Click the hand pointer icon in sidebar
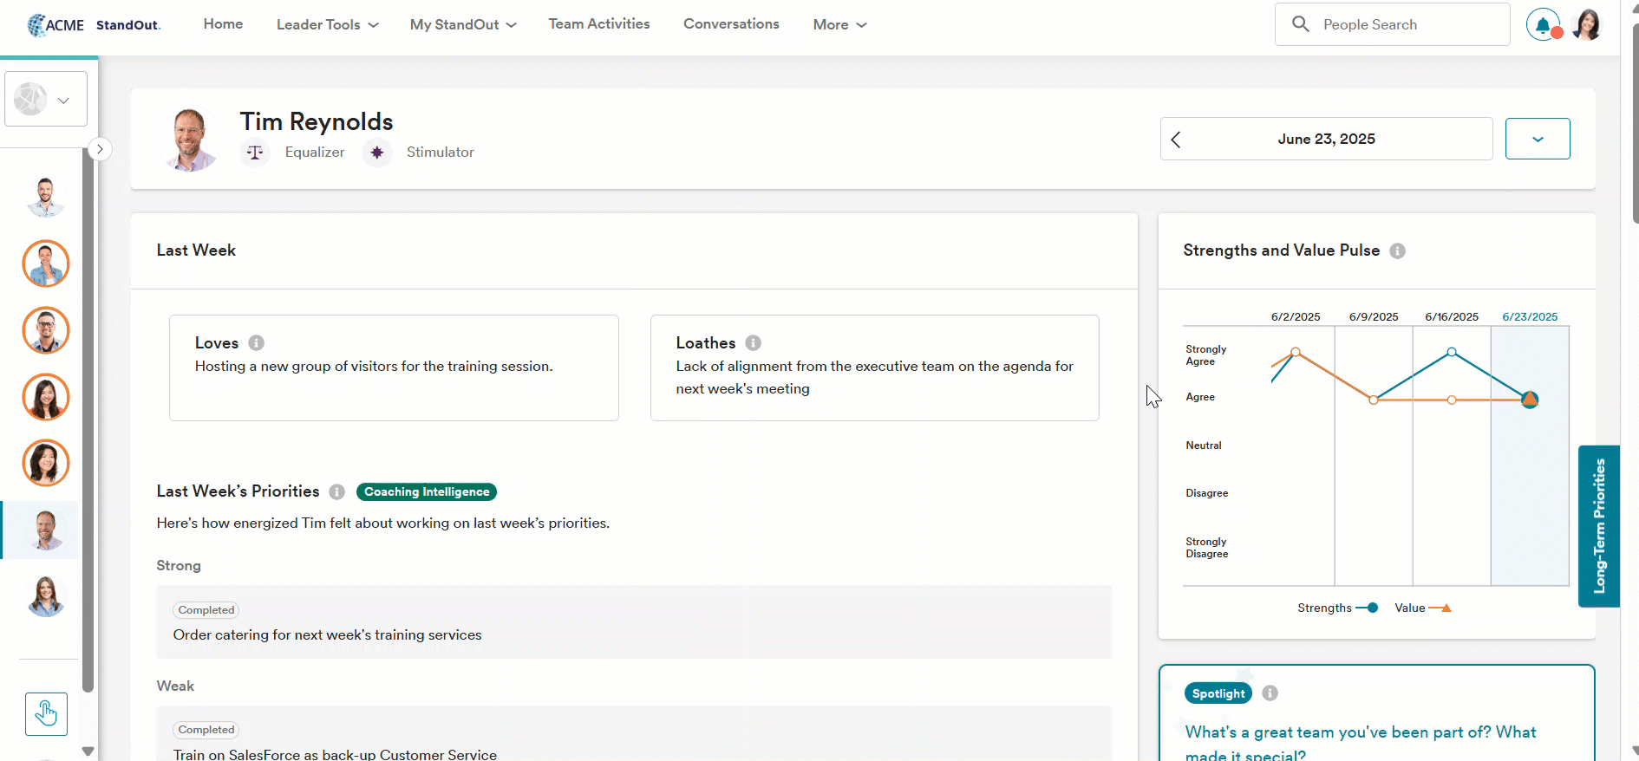 point(46,714)
